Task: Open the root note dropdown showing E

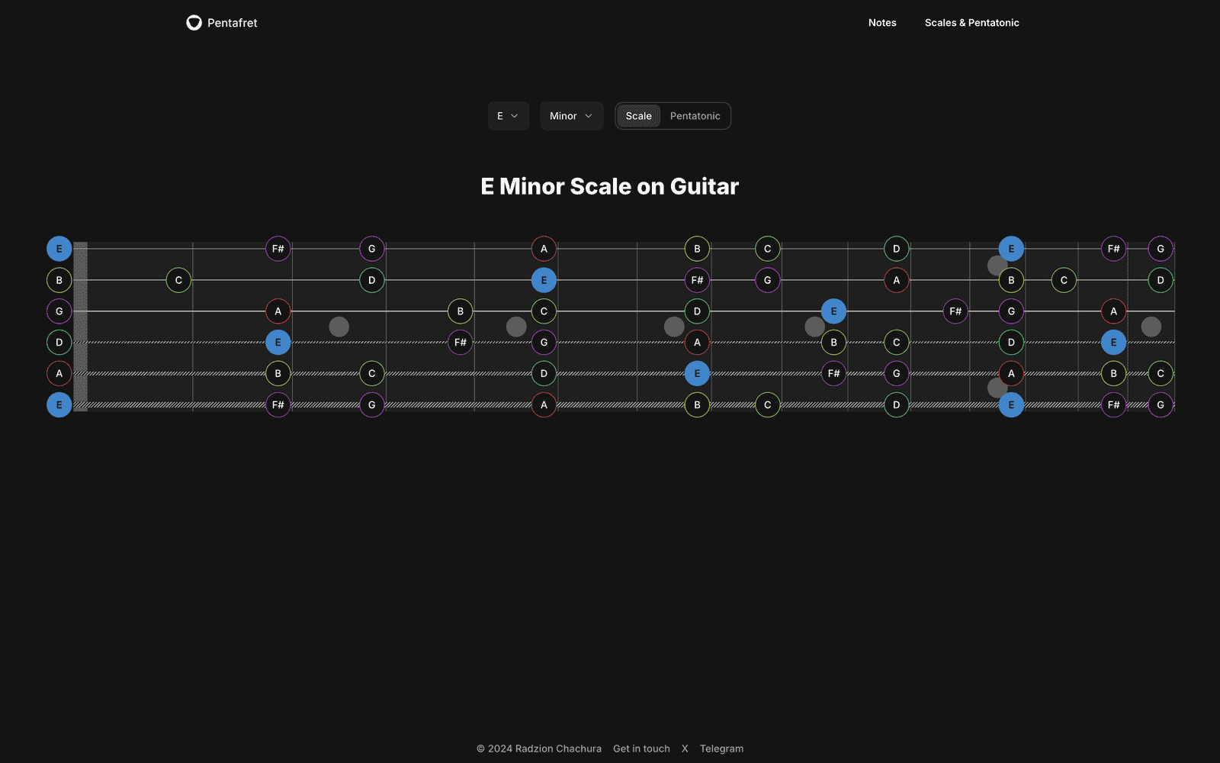Action: (508, 115)
